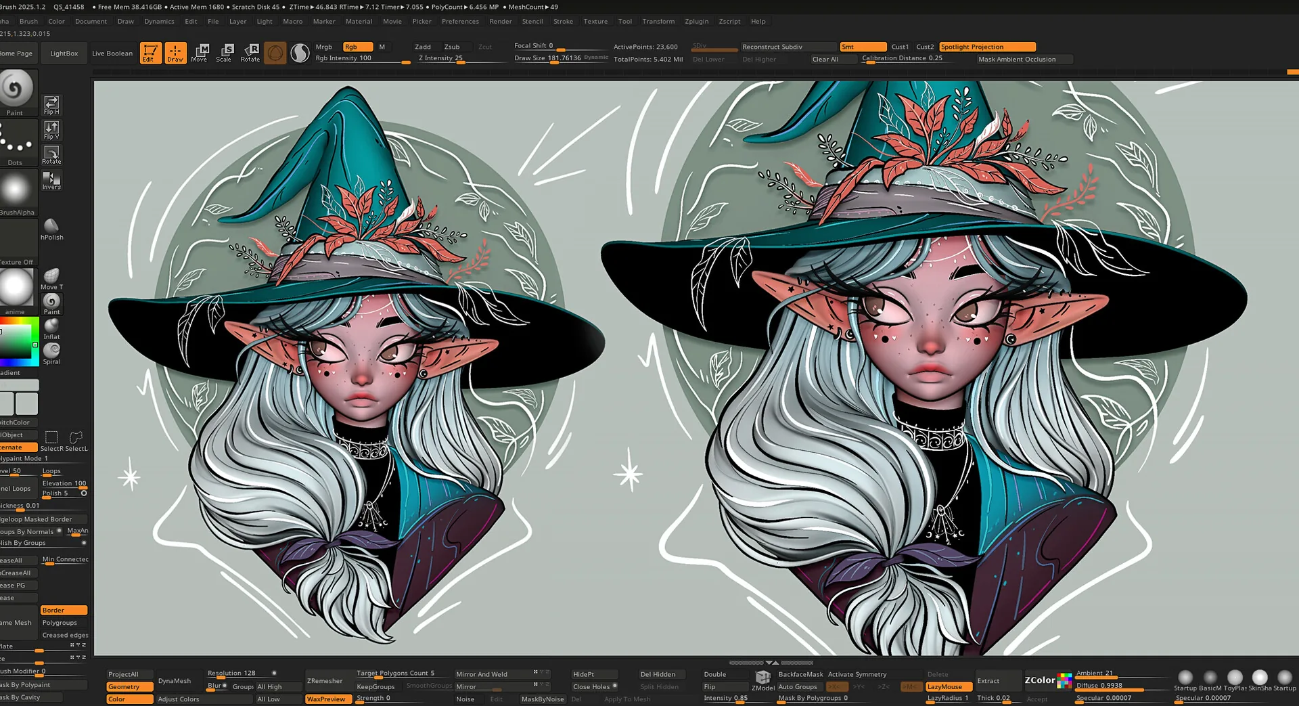Click Reconstruct Subdiv

788,47
